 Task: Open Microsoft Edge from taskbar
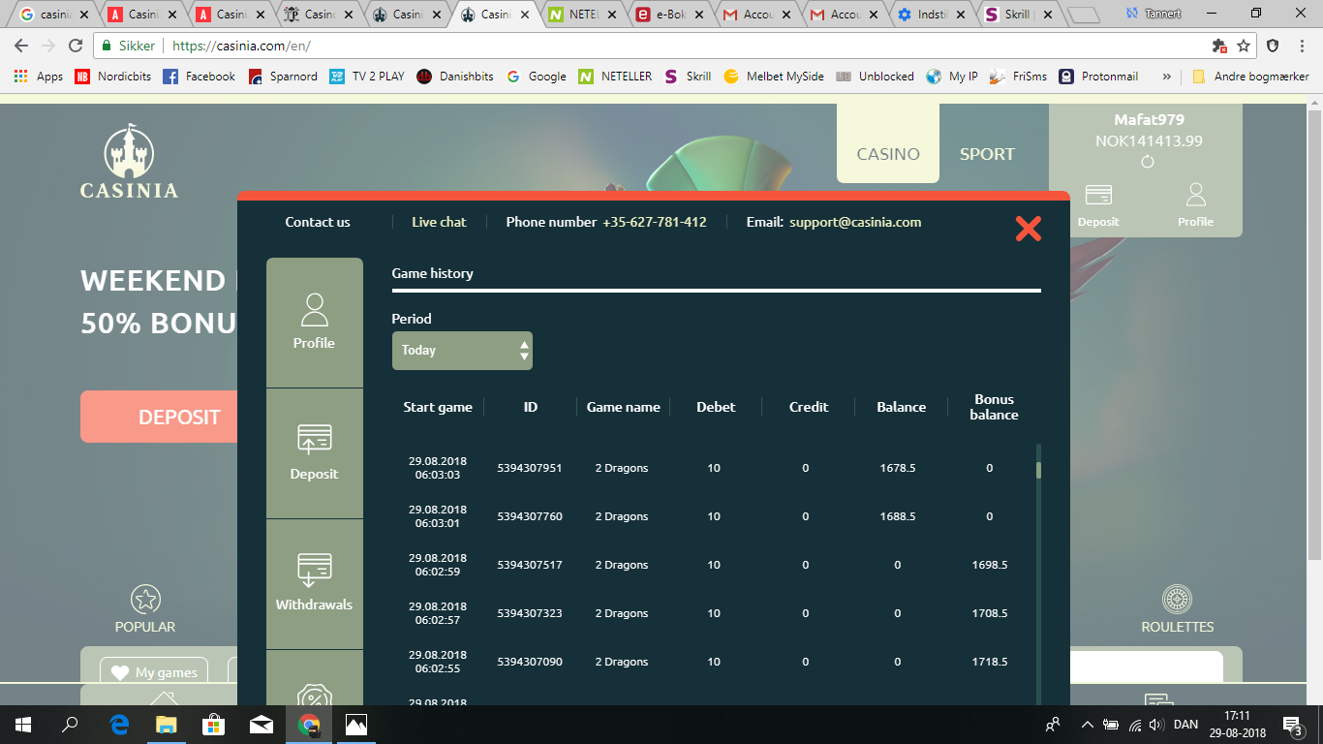tap(119, 725)
